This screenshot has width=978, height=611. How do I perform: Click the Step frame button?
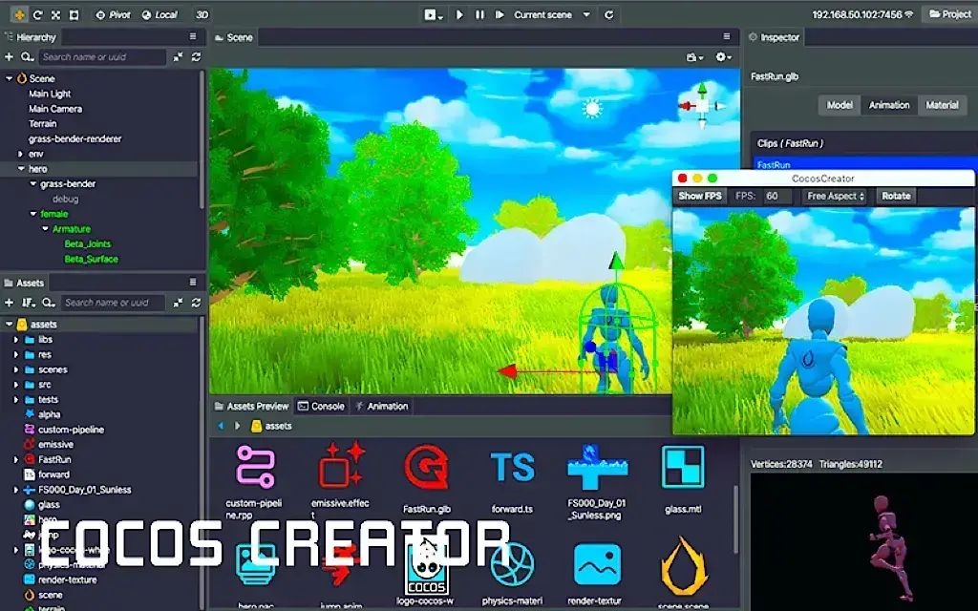[500, 14]
